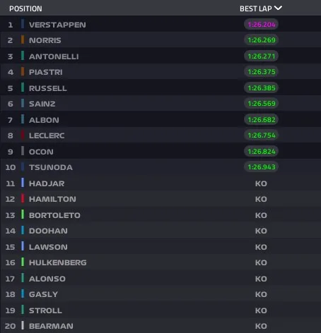Click the BEST LAP column label
Screen dimensions: 321x333
coord(256,8)
